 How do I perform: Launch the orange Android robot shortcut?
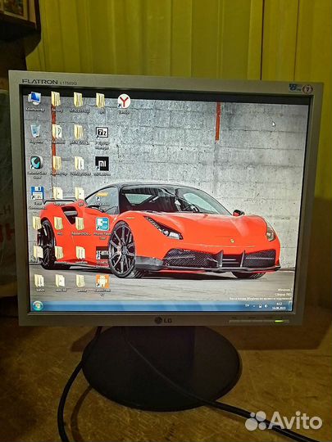[102, 282]
